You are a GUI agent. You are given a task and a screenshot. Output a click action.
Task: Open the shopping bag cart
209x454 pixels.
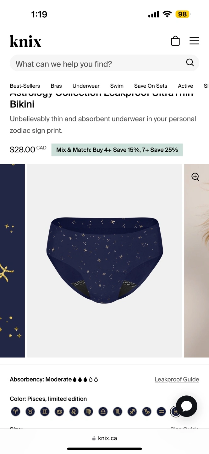pyautogui.click(x=175, y=41)
